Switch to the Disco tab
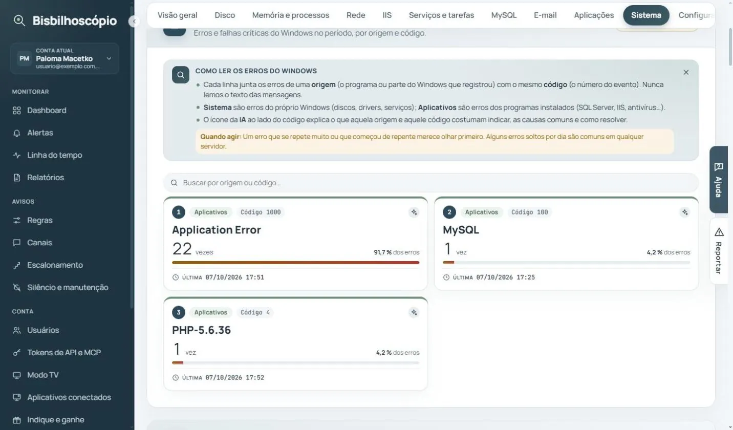 coord(225,15)
